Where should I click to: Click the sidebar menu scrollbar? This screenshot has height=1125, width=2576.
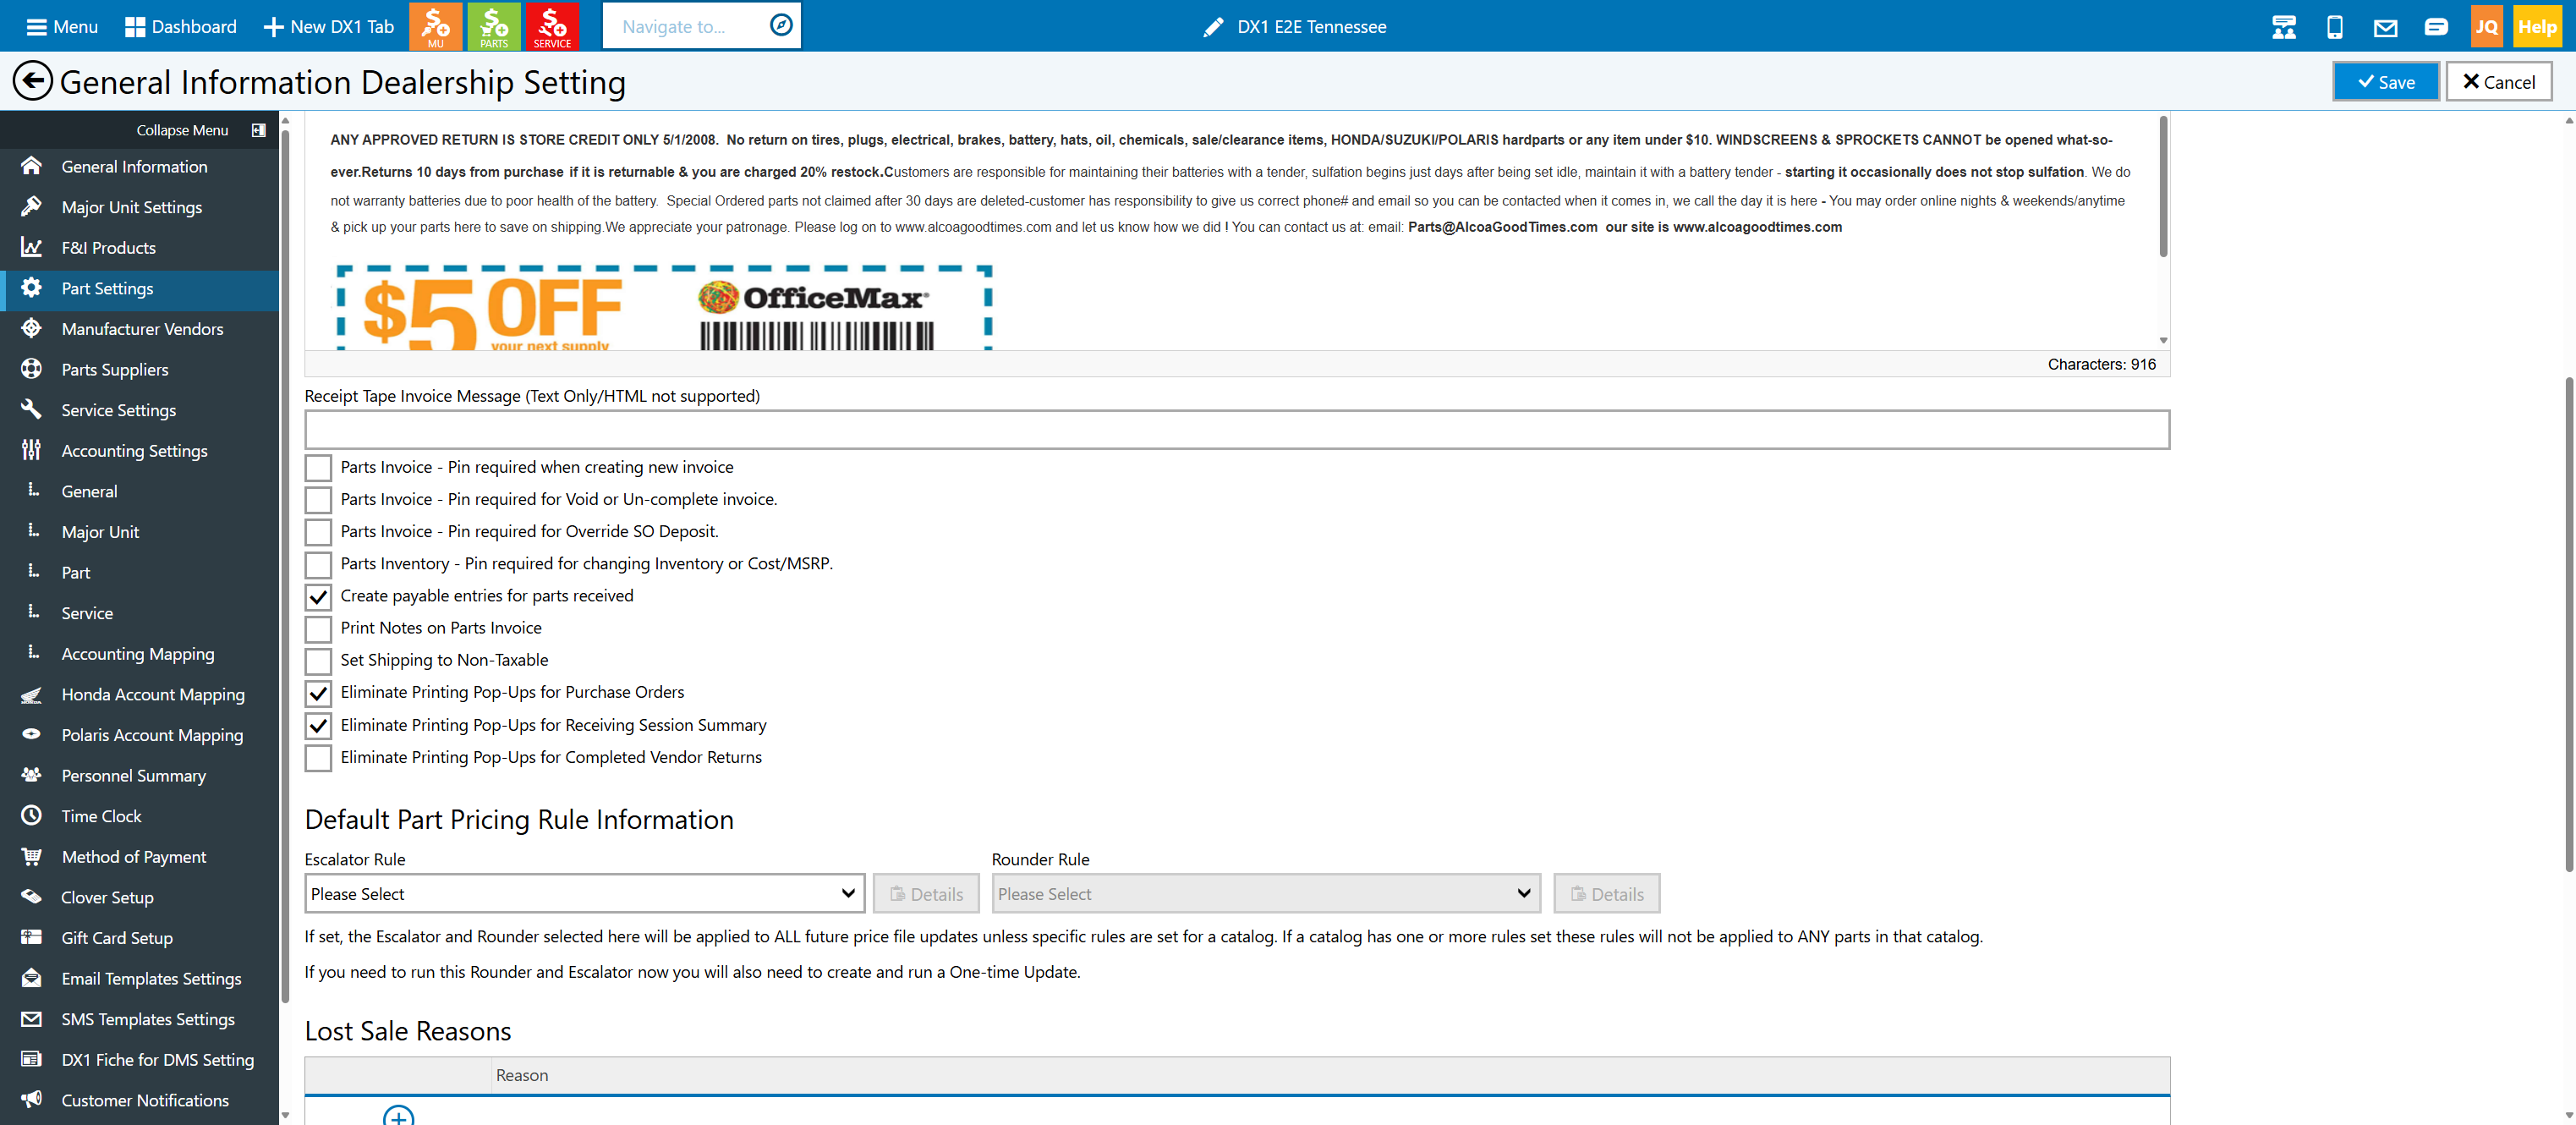(x=285, y=565)
